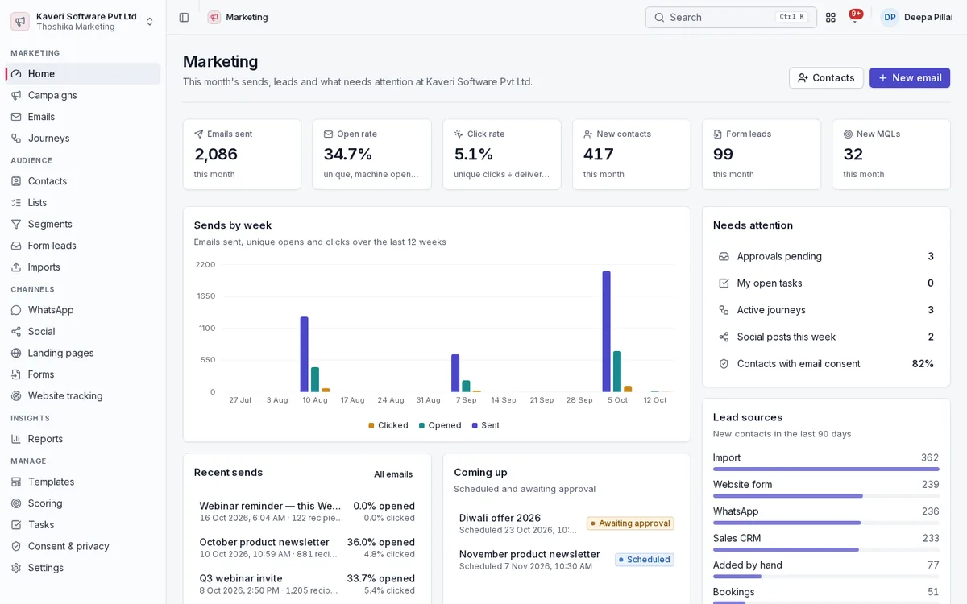Open Website tracking in sidebar
Screen dimensions: 967x604
(x=83, y=395)
